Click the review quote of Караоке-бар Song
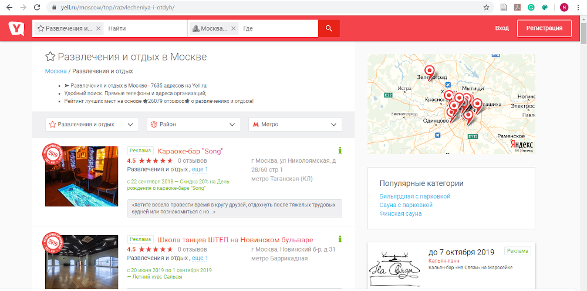 click(234, 208)
